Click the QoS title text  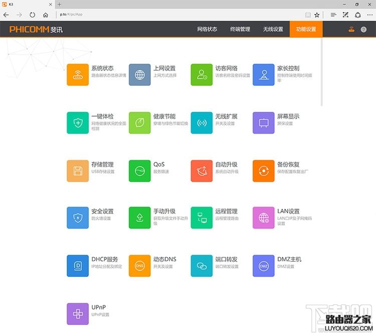pos(159,164)
